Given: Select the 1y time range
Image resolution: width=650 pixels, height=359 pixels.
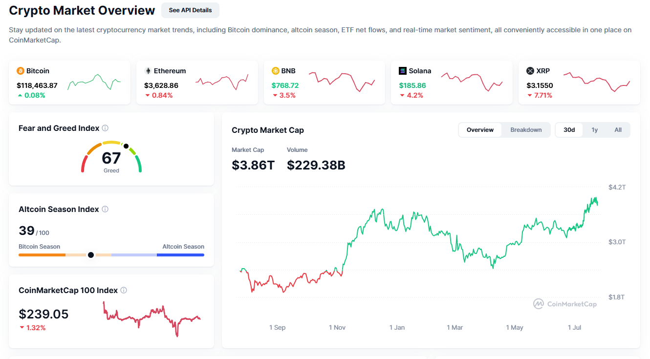Looking at the screenshot, I should click(594, 130).
